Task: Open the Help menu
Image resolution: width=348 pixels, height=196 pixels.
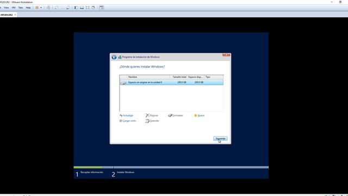Action: click(x=28, y=8)
